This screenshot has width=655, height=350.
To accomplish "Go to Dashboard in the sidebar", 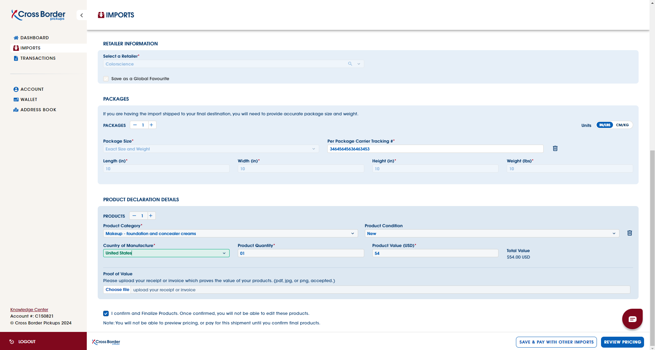I will tap(35, 38).
